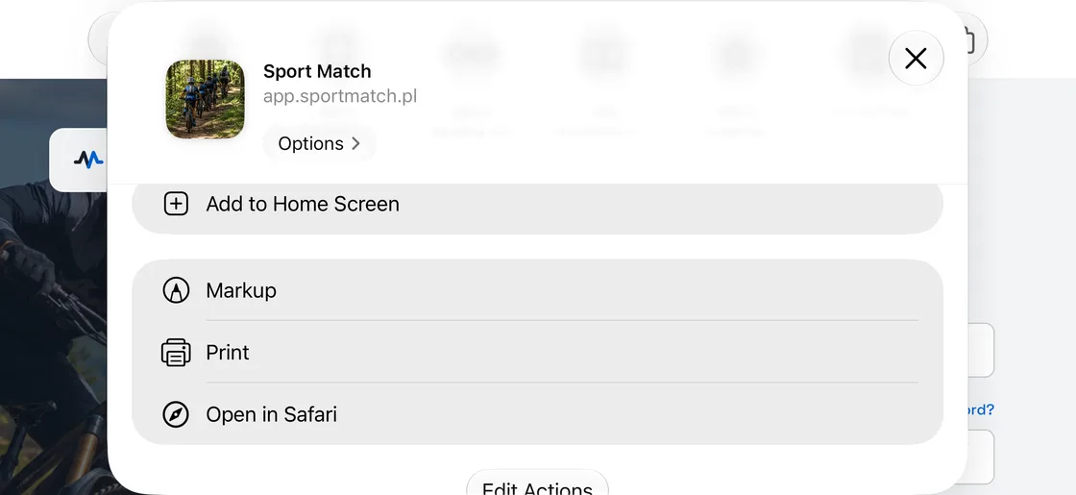1076x495 pixels.
Task: Choose Markup from the actions list
Action: click(537, 290)
